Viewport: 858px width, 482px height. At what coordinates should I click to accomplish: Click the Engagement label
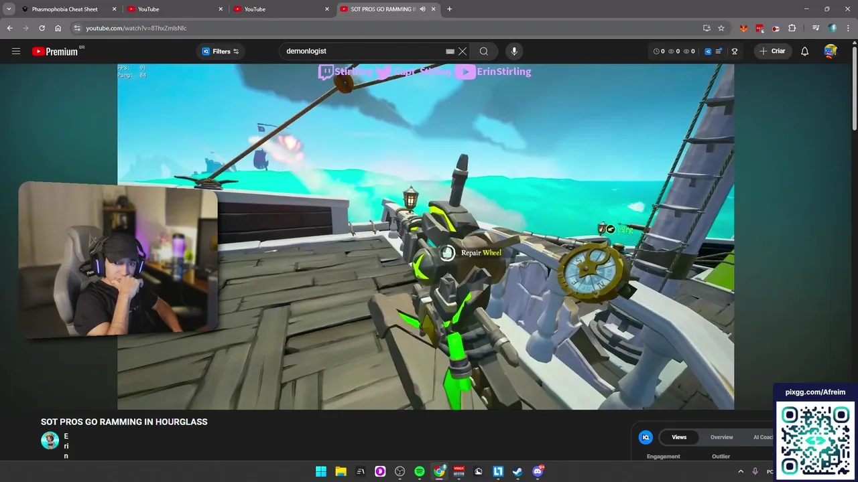664,457
